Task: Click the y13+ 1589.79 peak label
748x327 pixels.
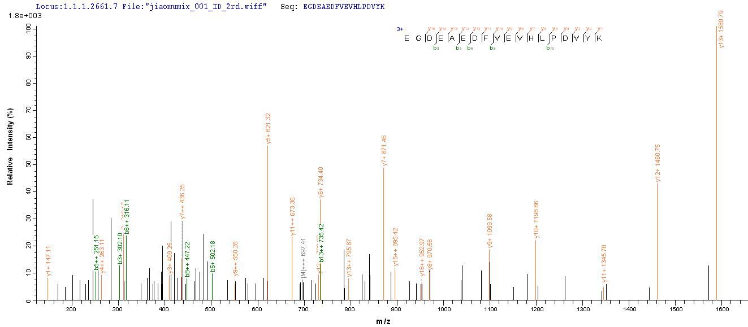Action: pos(721,29)
